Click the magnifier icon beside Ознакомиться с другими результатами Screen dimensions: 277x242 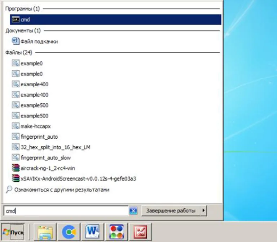point(9,190)
